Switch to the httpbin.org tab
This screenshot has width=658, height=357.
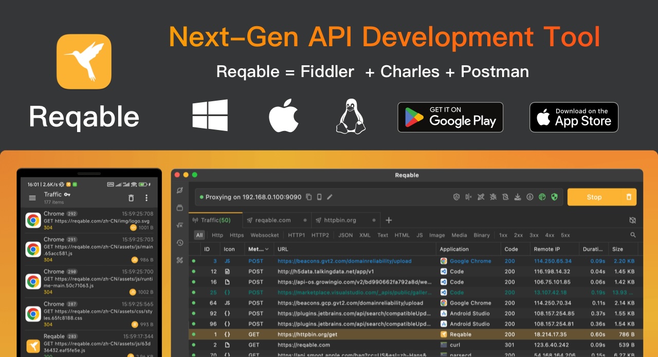(x=340, y=220)
